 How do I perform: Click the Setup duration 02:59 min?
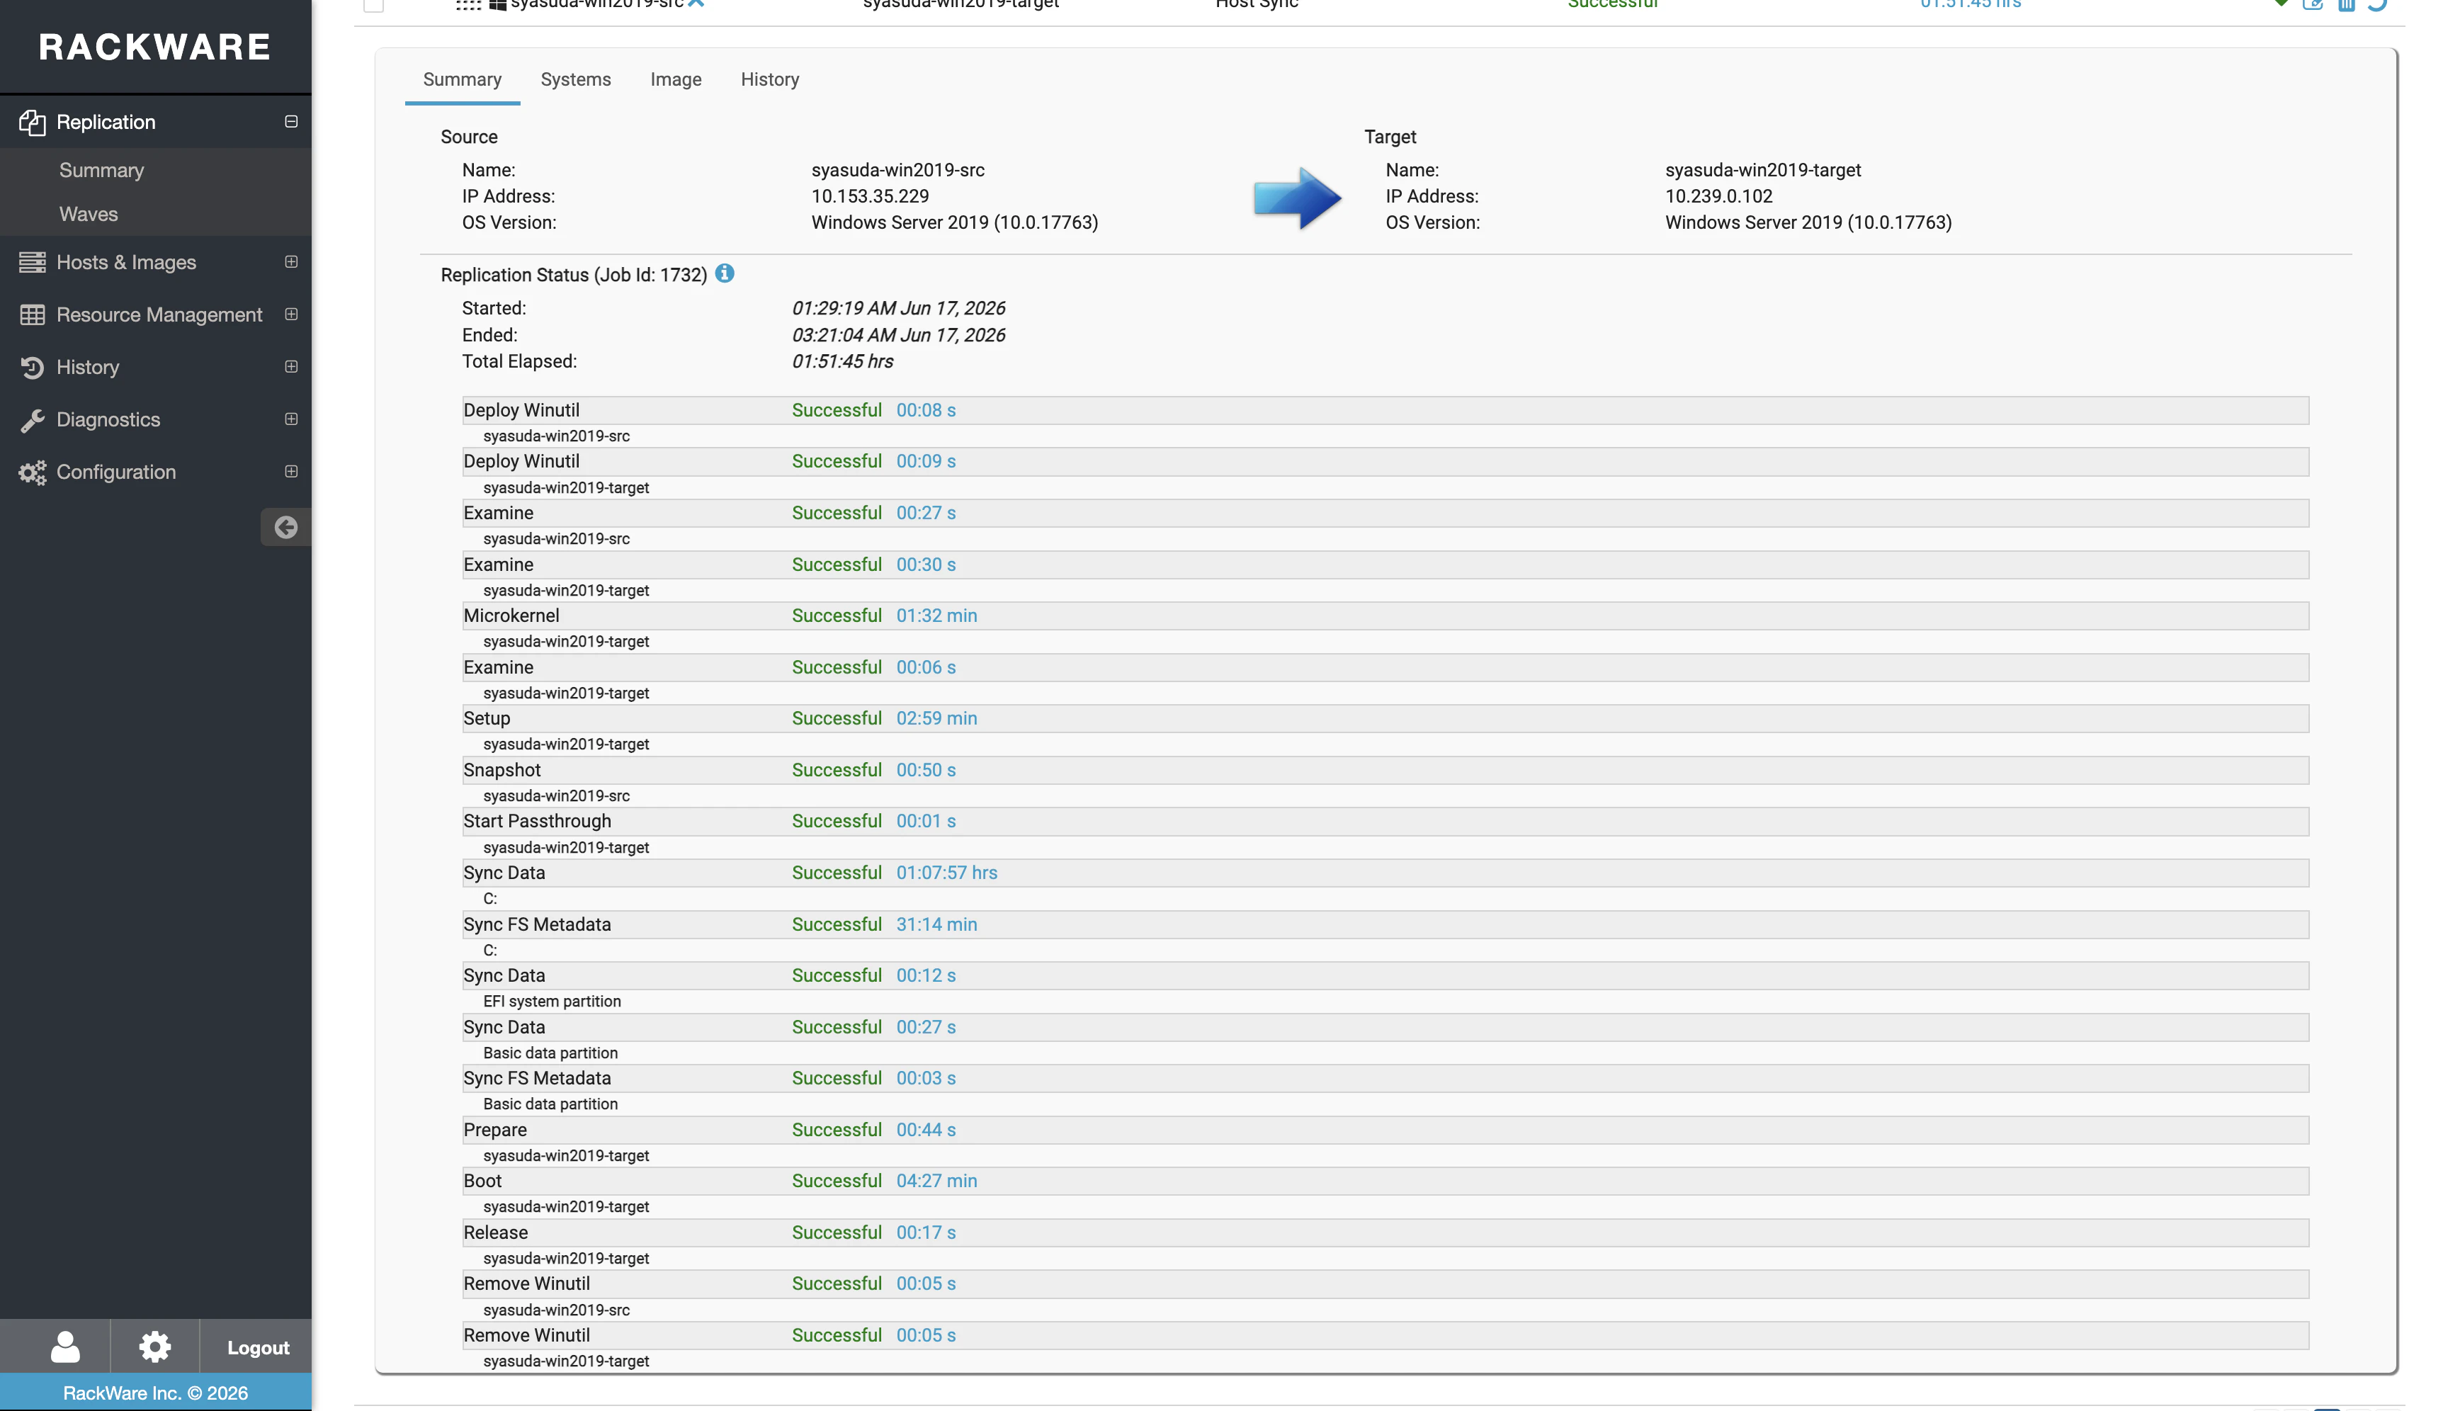(936, 718)
